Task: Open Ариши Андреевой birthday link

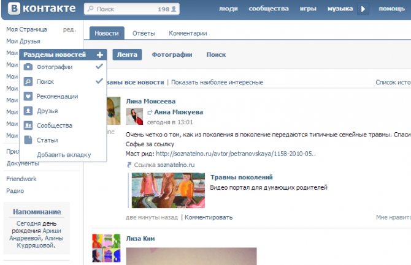Action: click(x=36, y=234)
